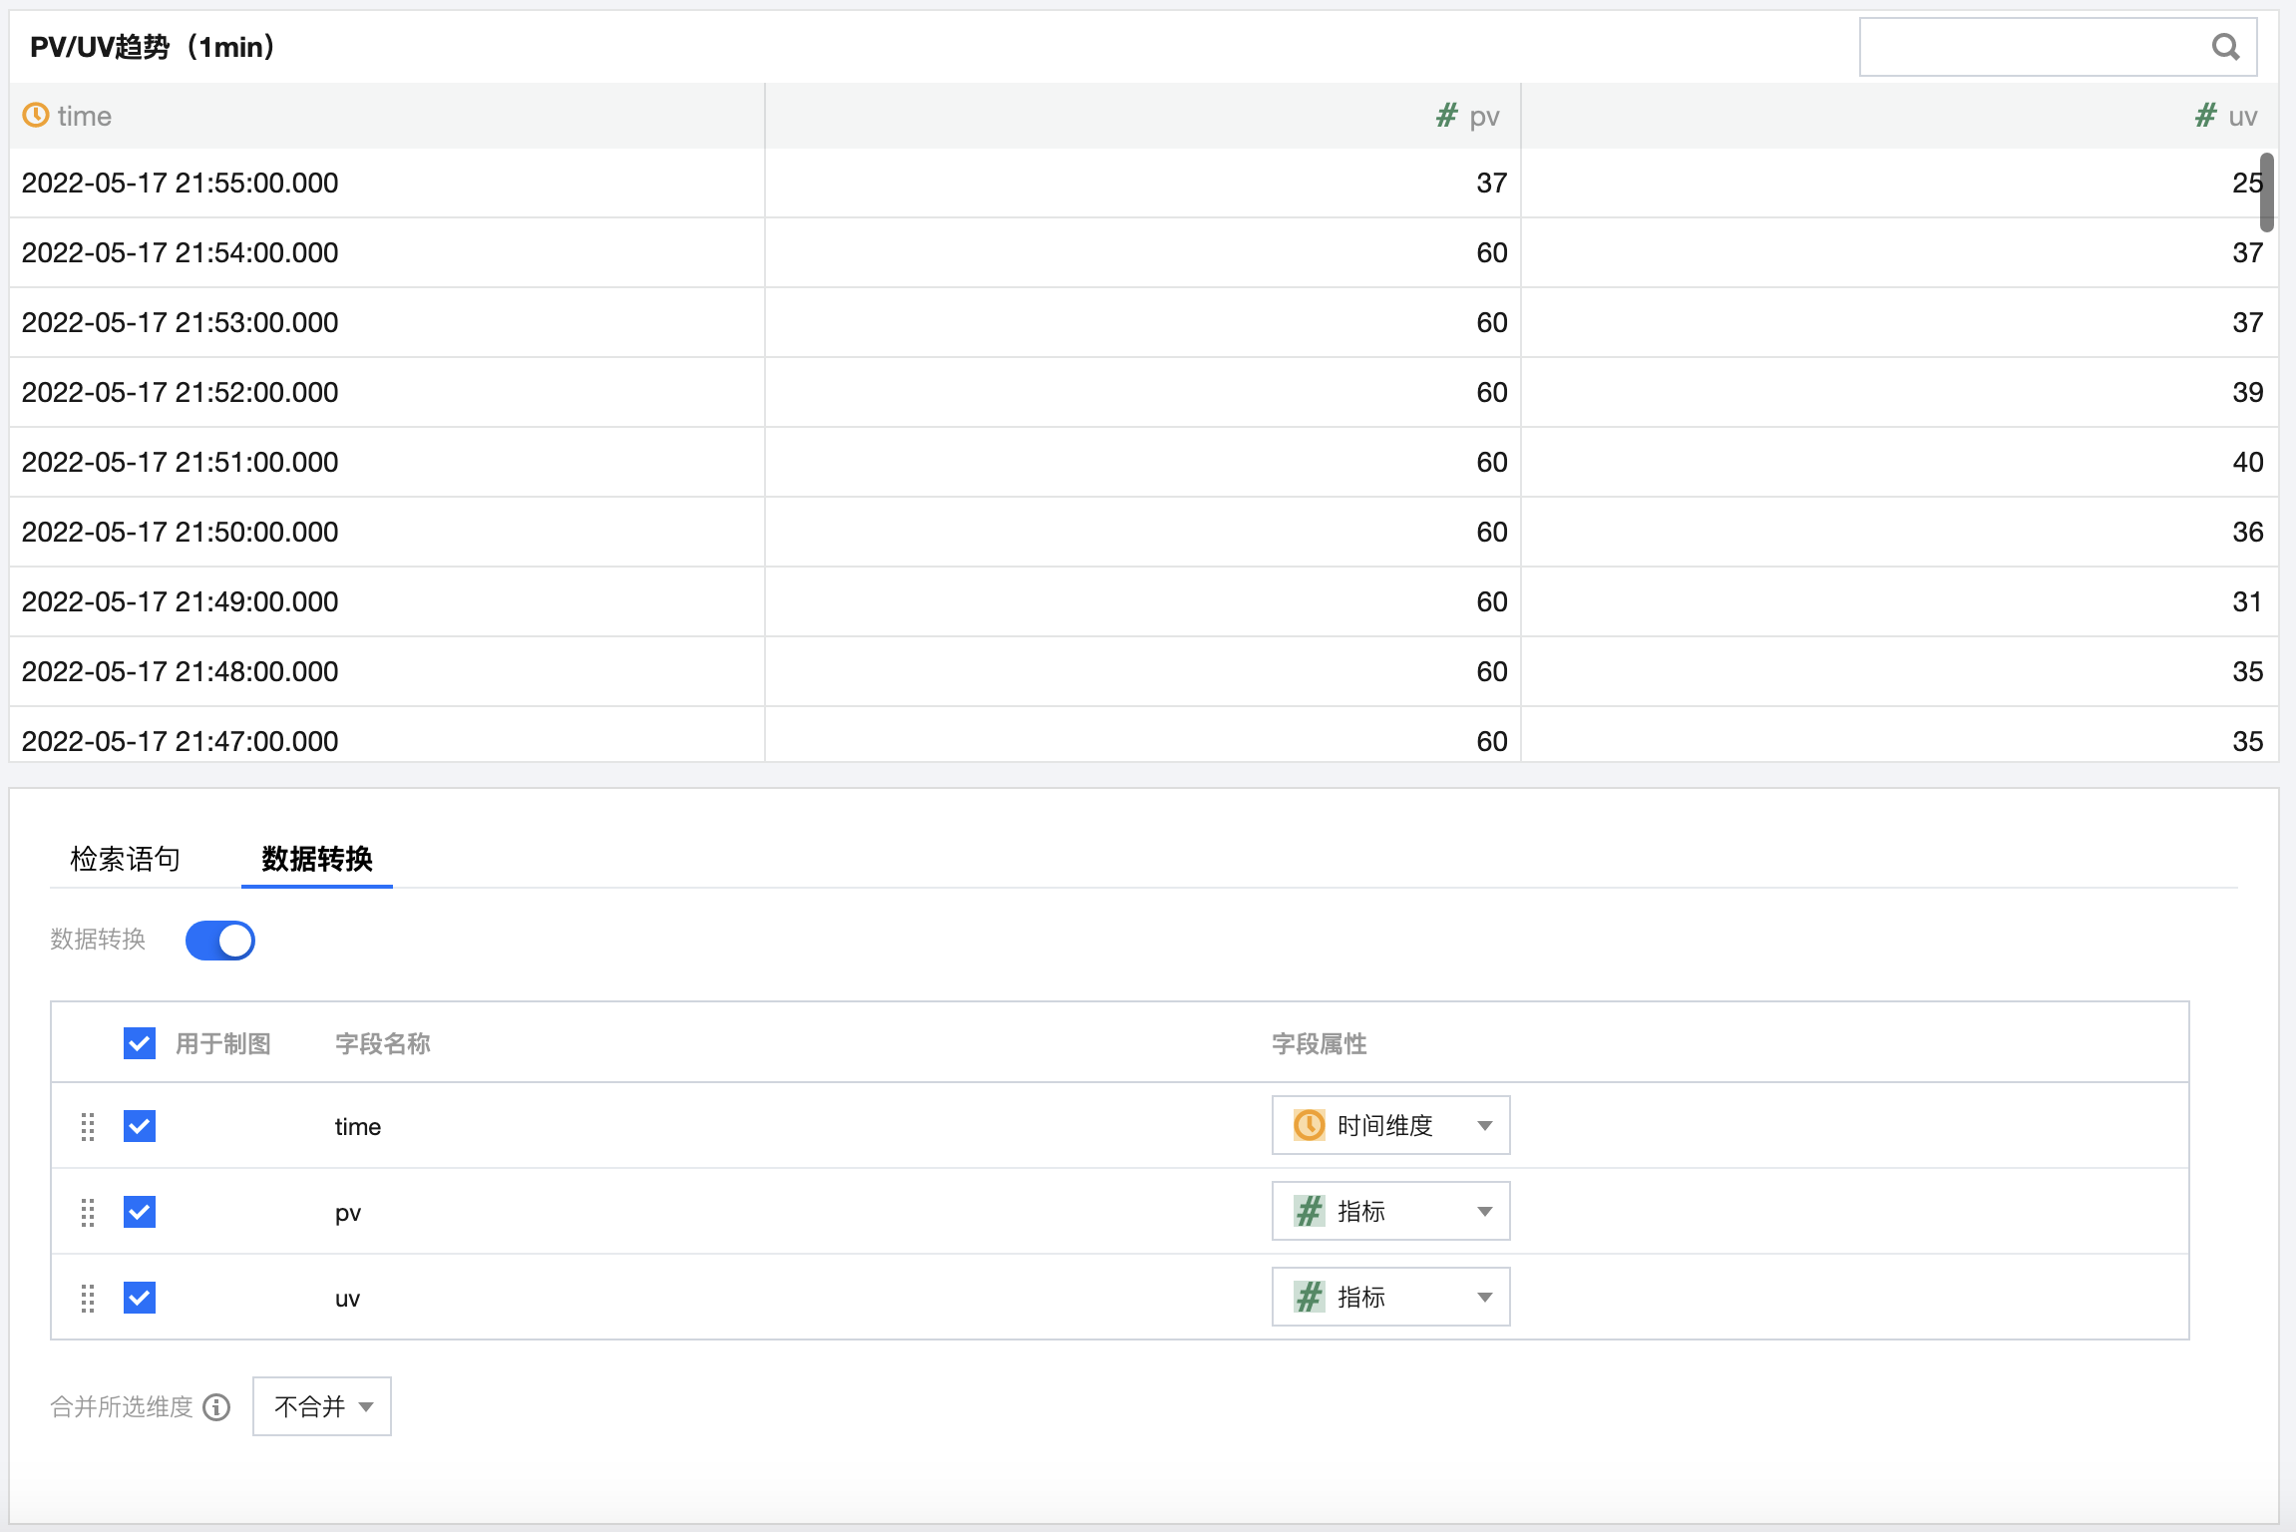Click the hash icon in pv column header
The height and width of the screenshot is (1532, 2296).
1446,116
